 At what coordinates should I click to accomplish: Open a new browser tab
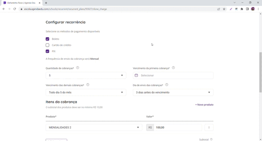(46, 3)
